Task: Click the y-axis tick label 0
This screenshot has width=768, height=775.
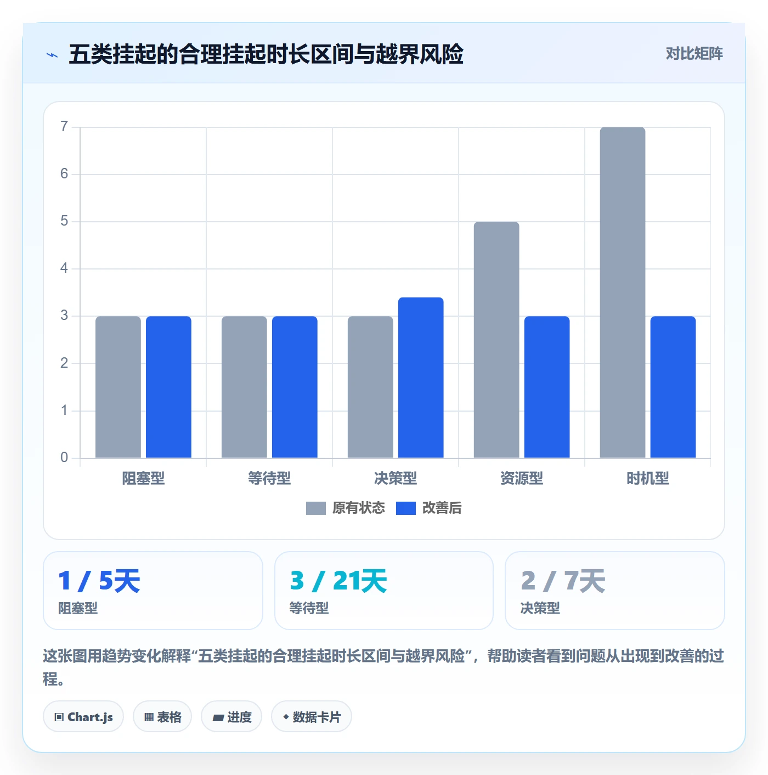Action: (x=64, y=458)
